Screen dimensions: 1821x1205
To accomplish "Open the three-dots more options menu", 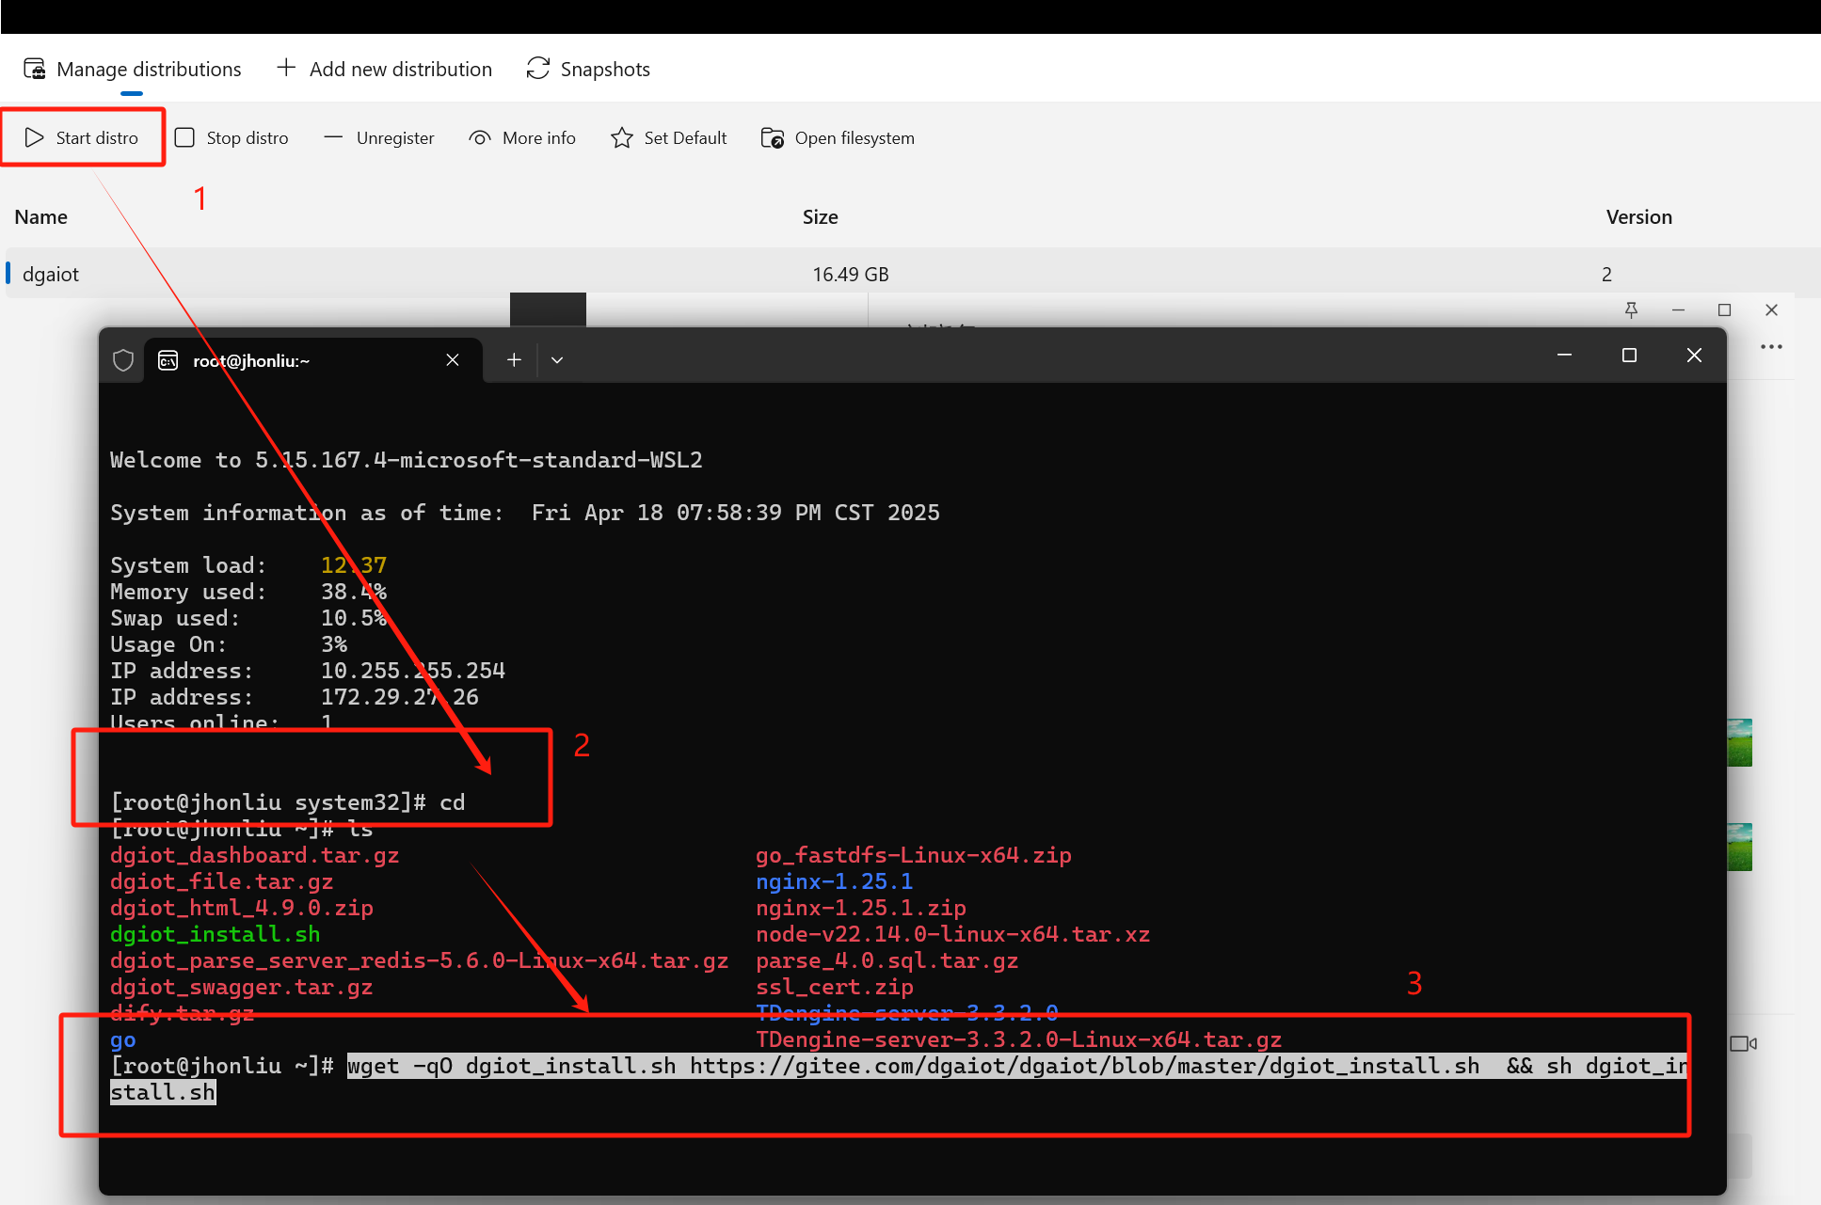I will pos(1771,347).
